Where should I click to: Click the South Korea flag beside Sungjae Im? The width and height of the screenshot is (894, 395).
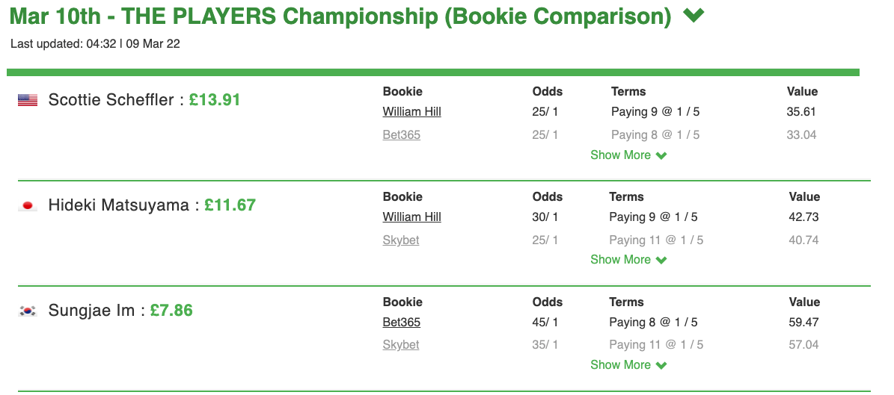(x=28, y=311)
